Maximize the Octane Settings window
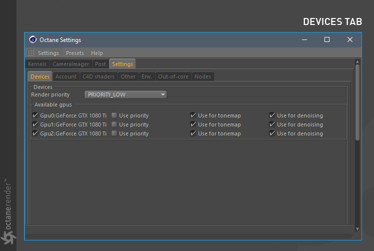The image size is (374, 251). [x=327, y=39]
